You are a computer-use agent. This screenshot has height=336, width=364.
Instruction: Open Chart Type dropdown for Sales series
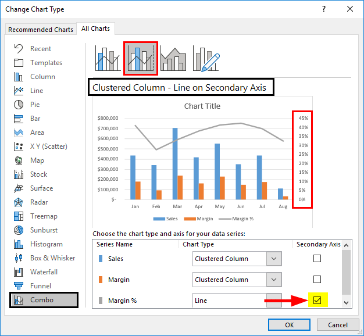pos(274,259)
